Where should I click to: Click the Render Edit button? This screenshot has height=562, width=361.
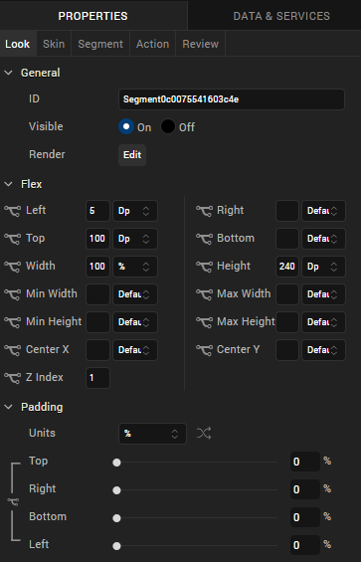[x=132, y=155]
